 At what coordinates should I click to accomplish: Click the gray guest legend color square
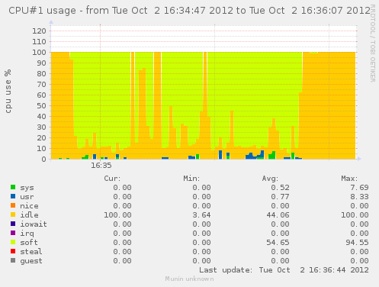(x=13, y=260)
